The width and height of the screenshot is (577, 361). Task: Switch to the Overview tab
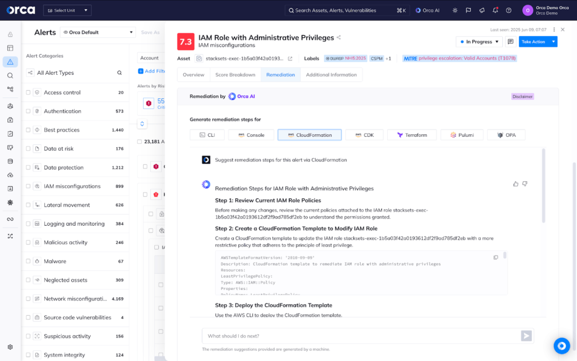pyautogui.click(x=193, y=75)
